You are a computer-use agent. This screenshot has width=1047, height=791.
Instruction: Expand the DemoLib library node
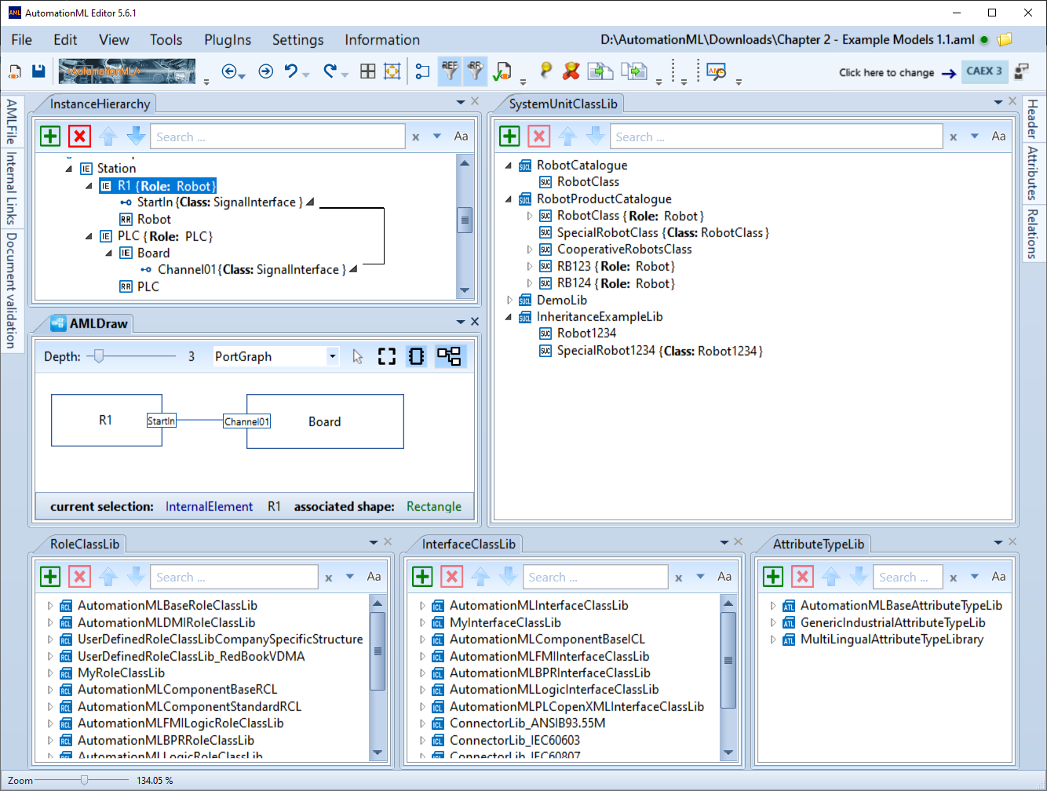click(509, 301)
